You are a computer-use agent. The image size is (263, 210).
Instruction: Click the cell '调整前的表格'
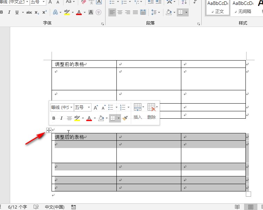pyautogui.click(x=84, y=64)
